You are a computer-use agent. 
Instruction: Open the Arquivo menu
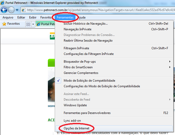8,17
